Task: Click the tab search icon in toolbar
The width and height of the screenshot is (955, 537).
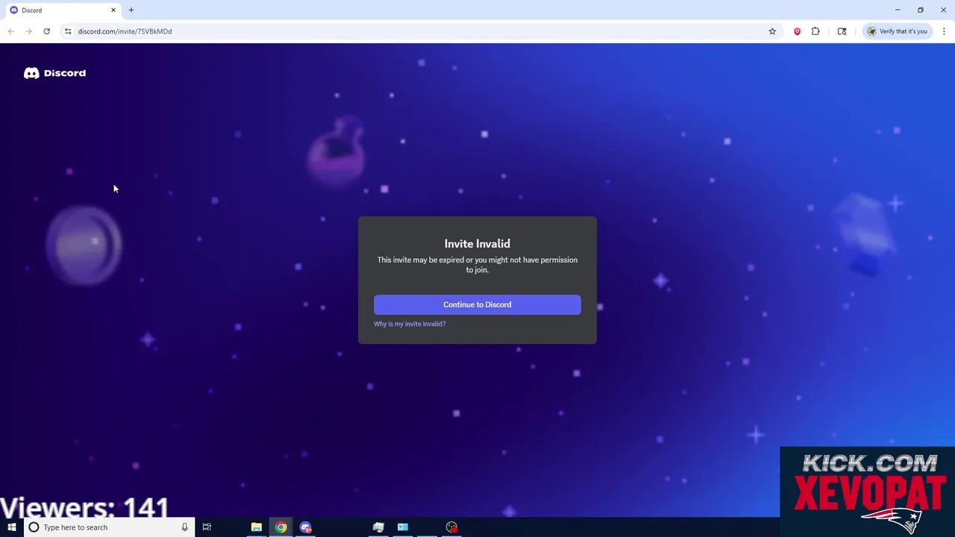Action: 842,31
